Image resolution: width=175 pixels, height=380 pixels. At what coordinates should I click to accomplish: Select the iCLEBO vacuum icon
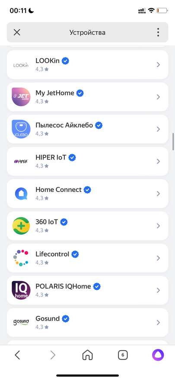click(x=21, y=129)
